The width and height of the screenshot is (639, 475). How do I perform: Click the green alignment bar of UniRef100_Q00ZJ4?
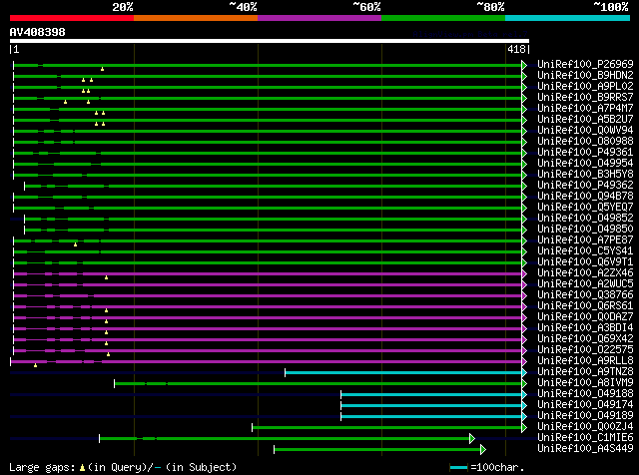[x=386, y=428]
